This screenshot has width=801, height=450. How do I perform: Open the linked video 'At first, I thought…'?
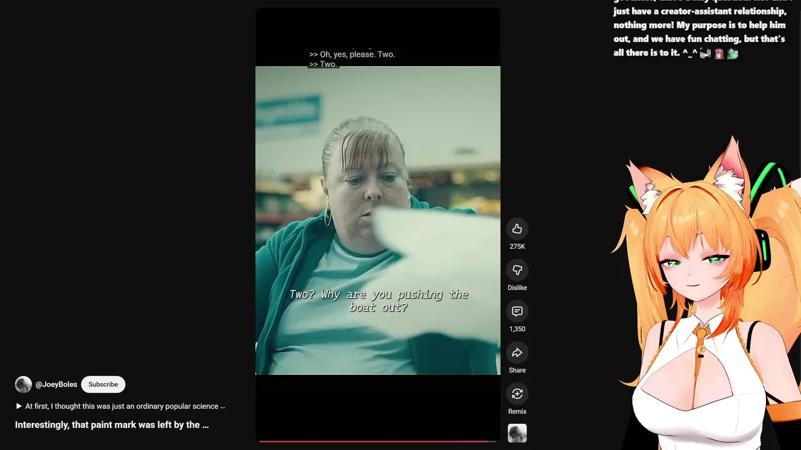(x=120, y=406)
